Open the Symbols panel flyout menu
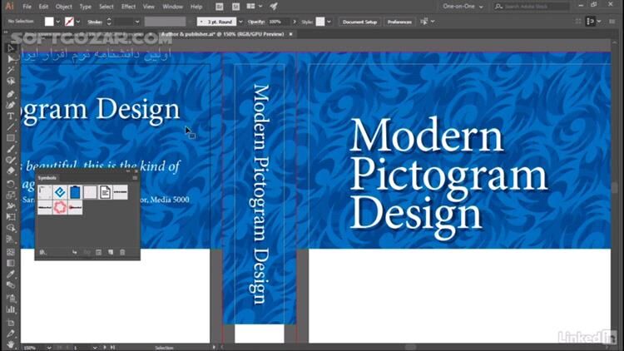Screen dimensions: 624x351 [135, 178]
